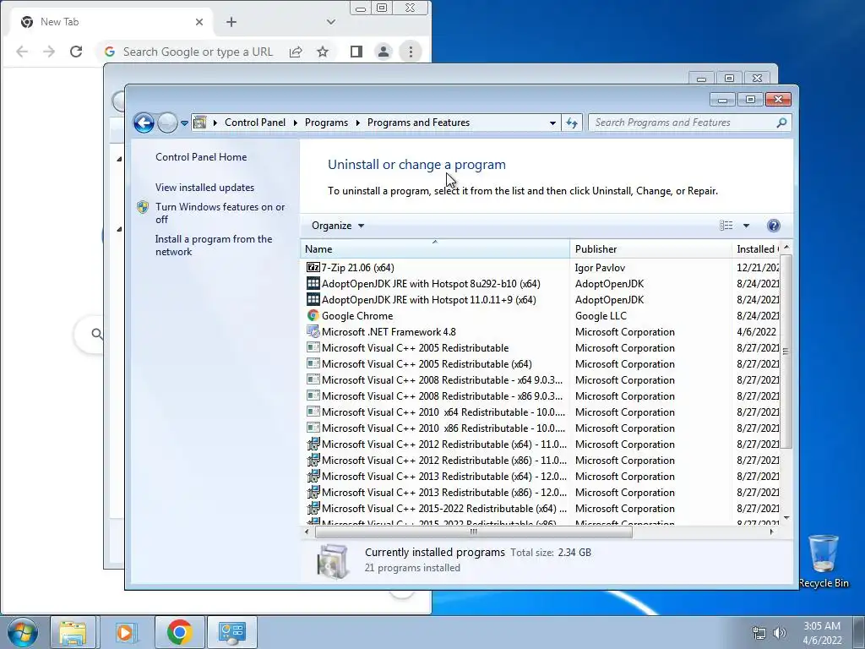Open Turn Windows features on or off
The image size is (865, 649).
tap(220, 213)
